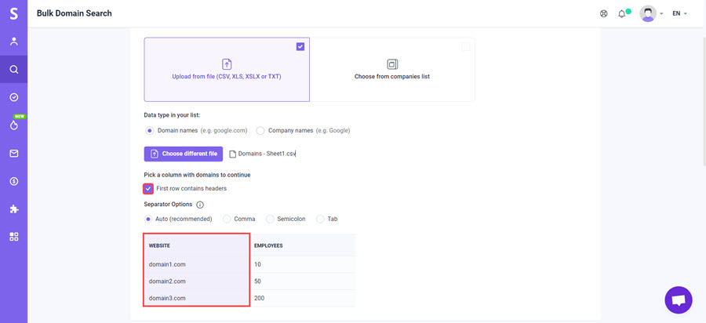Click the user avatar picture
The width and height of the screenshot is (706, 323).
[x=648, y=13]
